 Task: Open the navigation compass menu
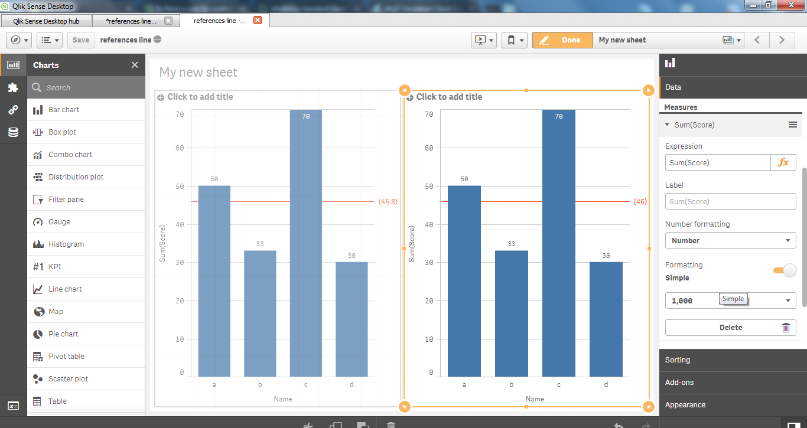pos(19,40)
